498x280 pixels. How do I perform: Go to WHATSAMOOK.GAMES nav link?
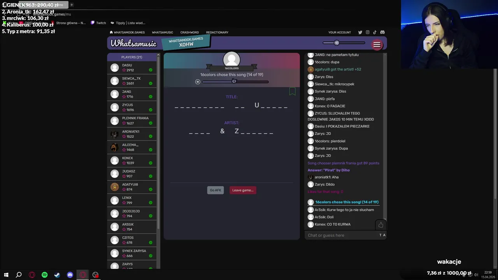click(x=129, y=32)
